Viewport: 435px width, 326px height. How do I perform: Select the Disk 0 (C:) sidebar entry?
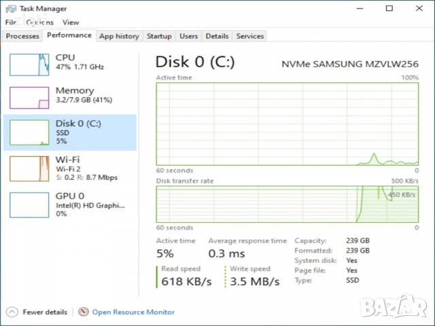70,132
